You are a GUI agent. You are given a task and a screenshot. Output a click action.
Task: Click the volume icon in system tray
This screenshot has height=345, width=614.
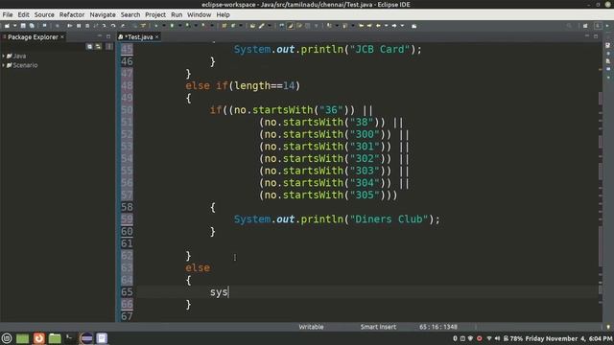(x=497, y=338)
